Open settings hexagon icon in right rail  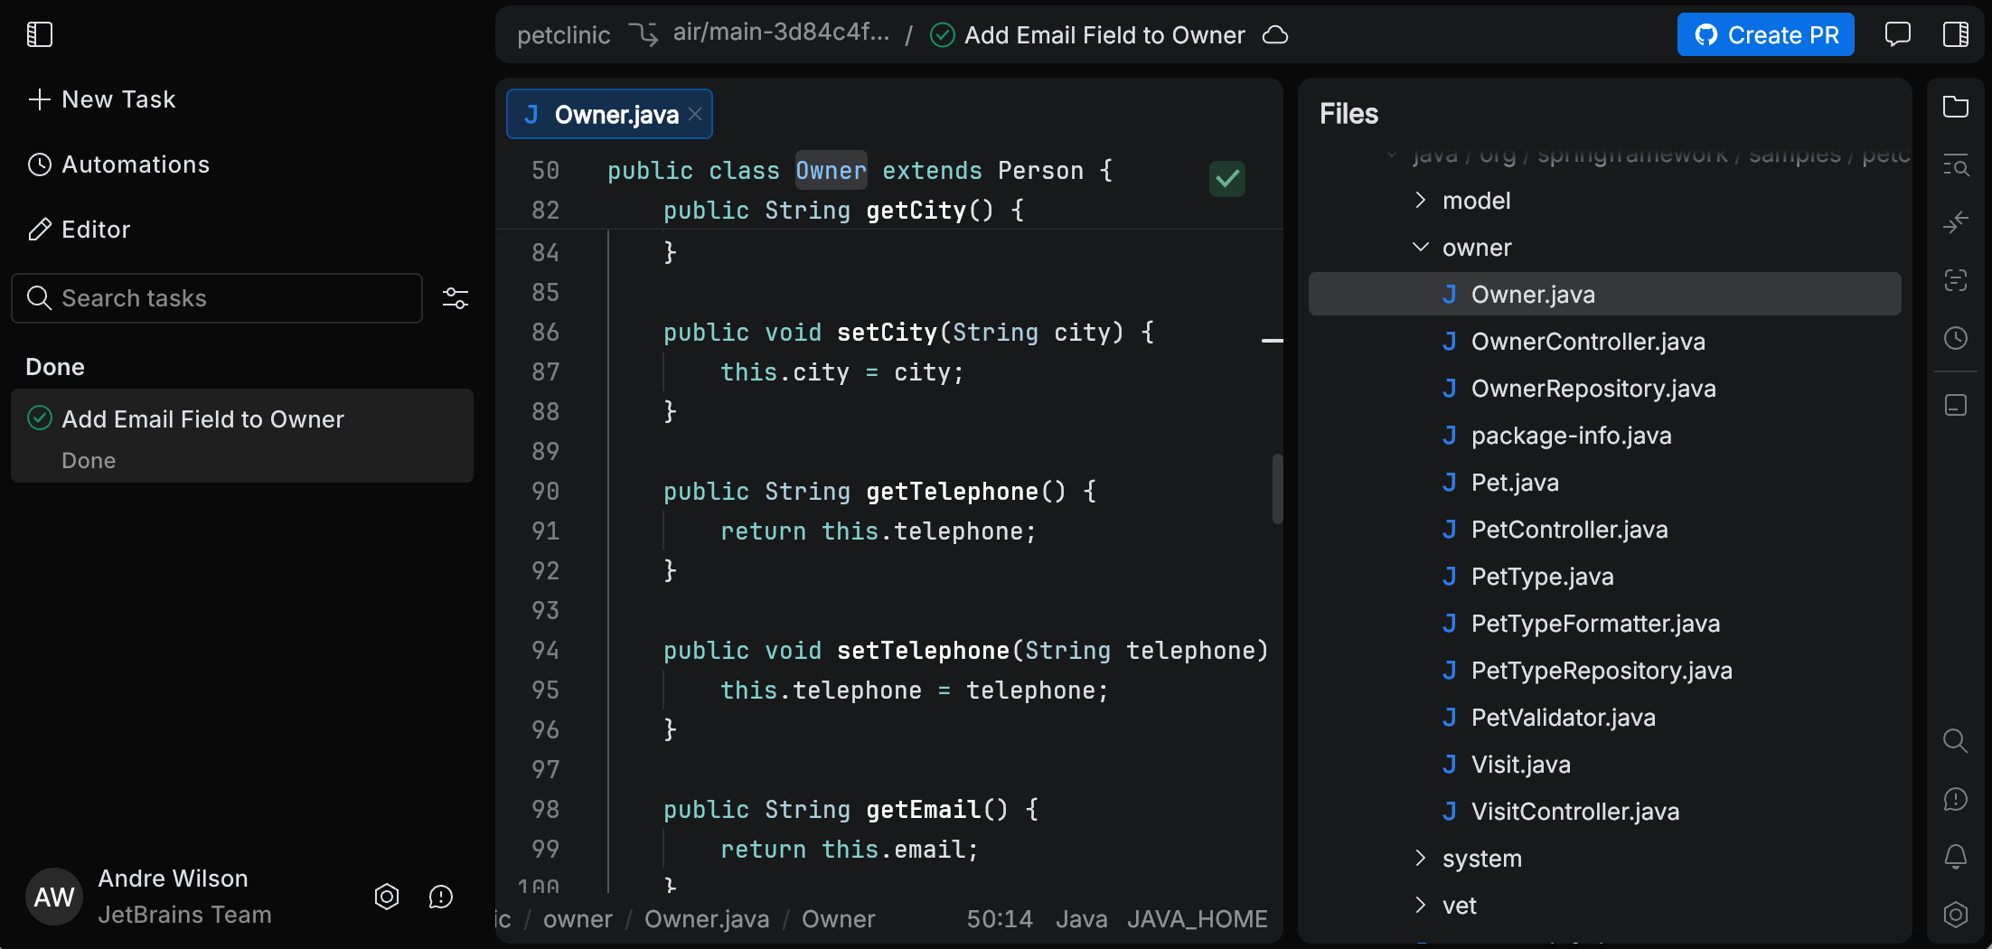pyautogui.click(x=1956, y=915)
